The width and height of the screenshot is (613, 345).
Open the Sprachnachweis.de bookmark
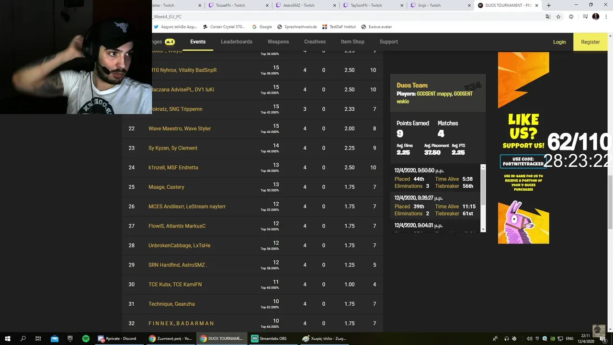click(297, 27)
